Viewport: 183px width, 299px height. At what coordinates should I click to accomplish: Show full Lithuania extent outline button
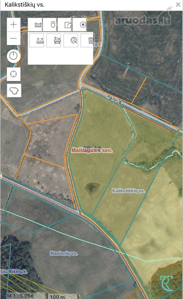(14, 90)
